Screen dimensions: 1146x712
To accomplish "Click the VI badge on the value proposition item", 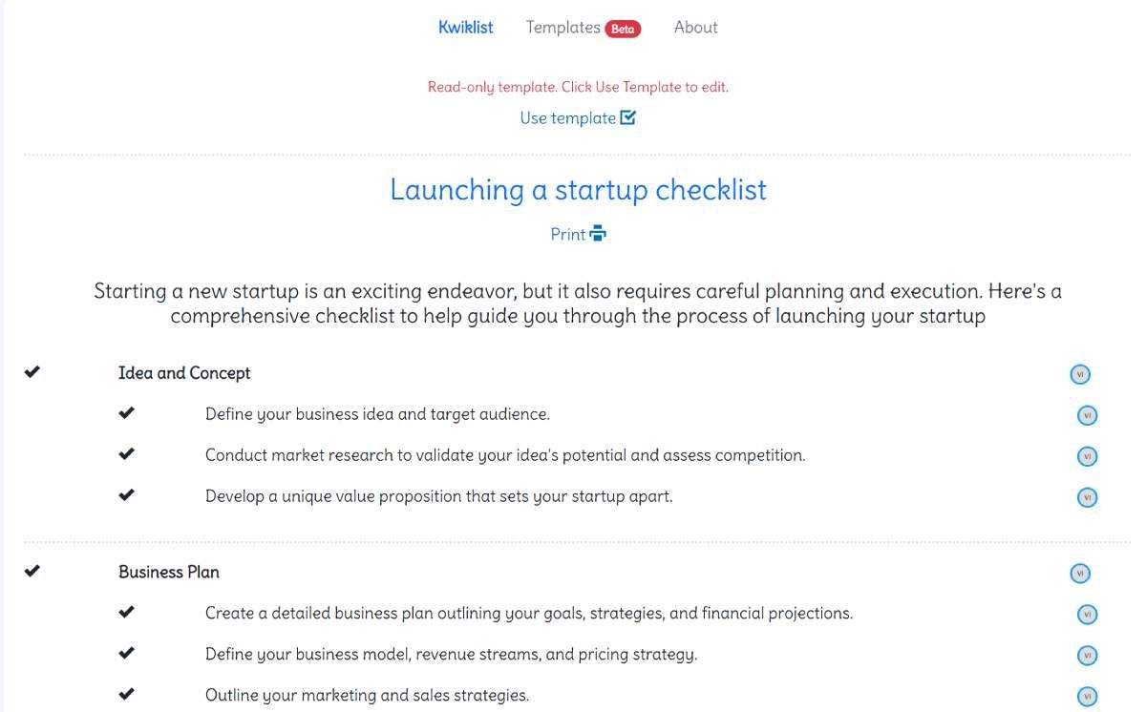I will (x=1088, y=496).
